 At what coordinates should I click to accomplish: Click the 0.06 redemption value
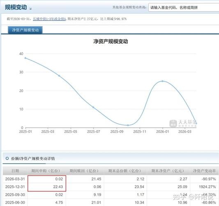point(97,187)
